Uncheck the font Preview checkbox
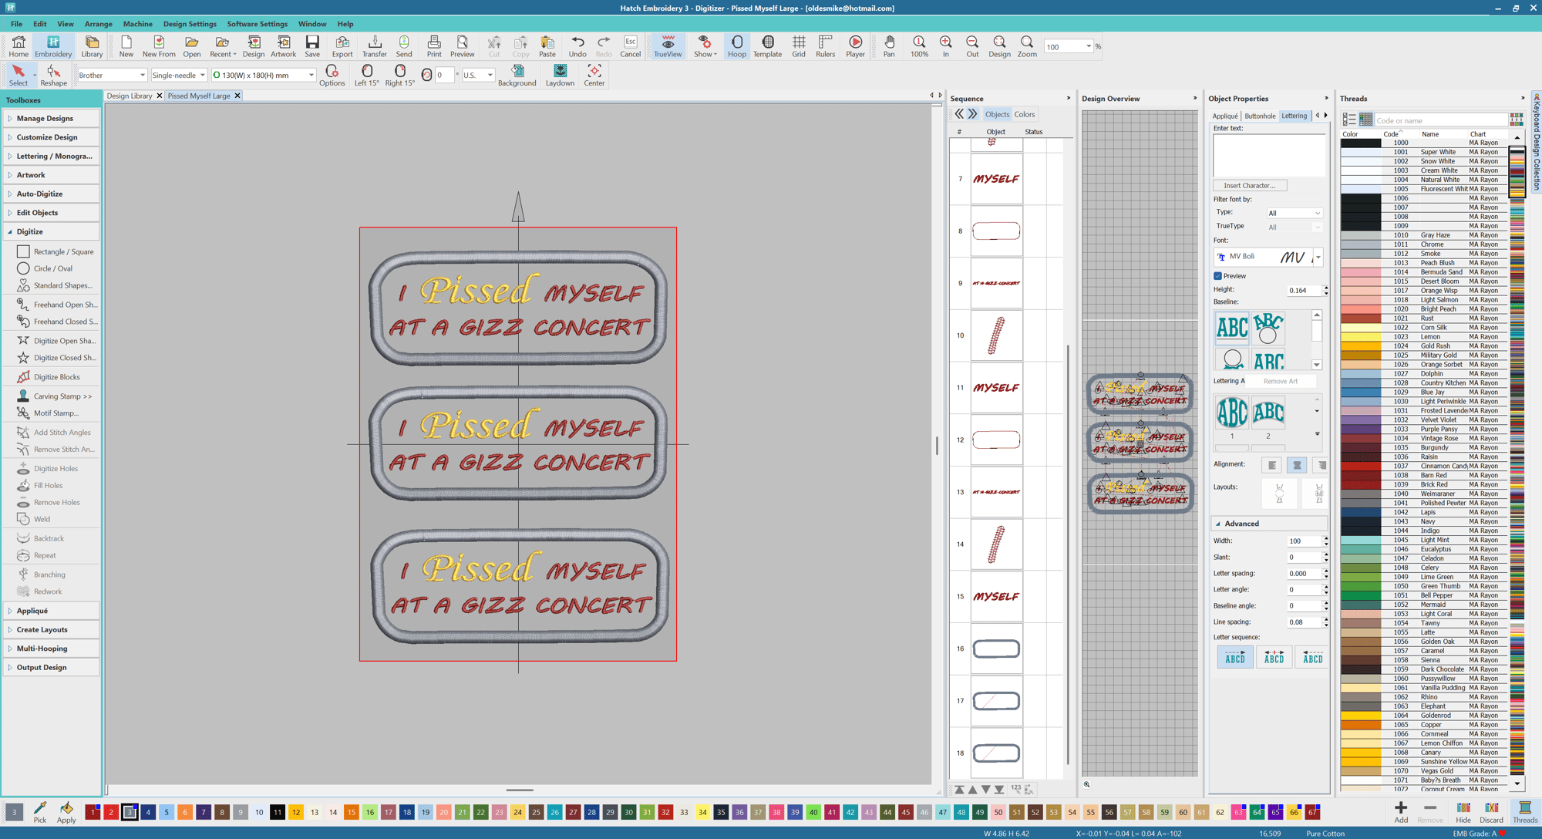 click(x=1218, y=276)
